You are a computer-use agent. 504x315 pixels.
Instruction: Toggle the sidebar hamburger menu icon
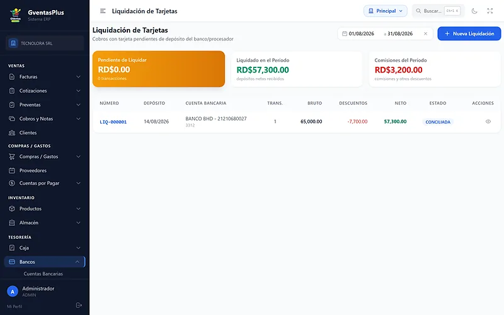103,11
